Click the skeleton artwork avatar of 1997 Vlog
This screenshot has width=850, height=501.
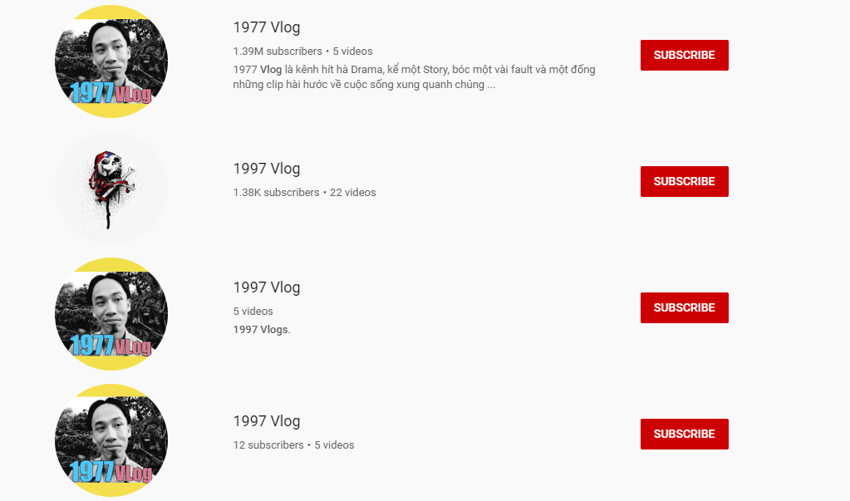click(111, 188)
